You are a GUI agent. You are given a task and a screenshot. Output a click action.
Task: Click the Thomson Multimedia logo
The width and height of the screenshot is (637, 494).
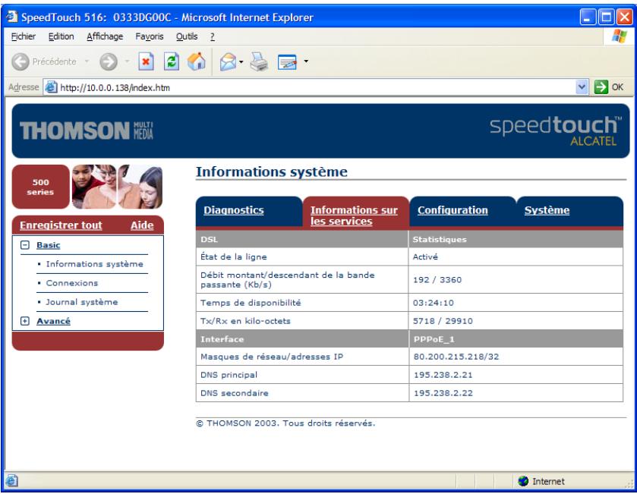click(x=87, y=131)
